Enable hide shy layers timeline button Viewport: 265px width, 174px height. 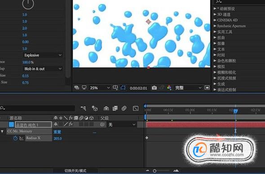pyautogui.click(x=106, y=108)
